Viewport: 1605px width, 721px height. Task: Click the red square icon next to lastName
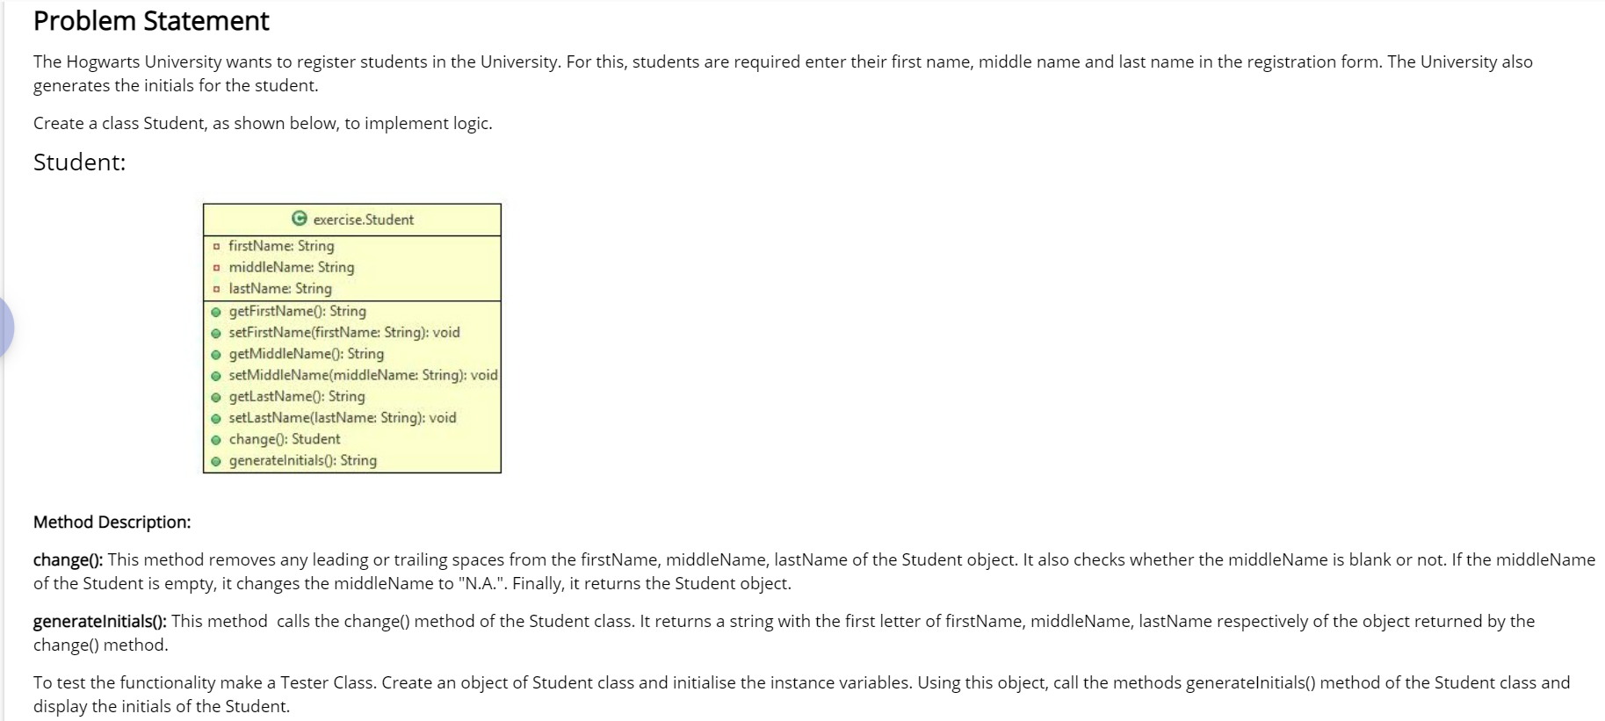click(x=216, y=288)
